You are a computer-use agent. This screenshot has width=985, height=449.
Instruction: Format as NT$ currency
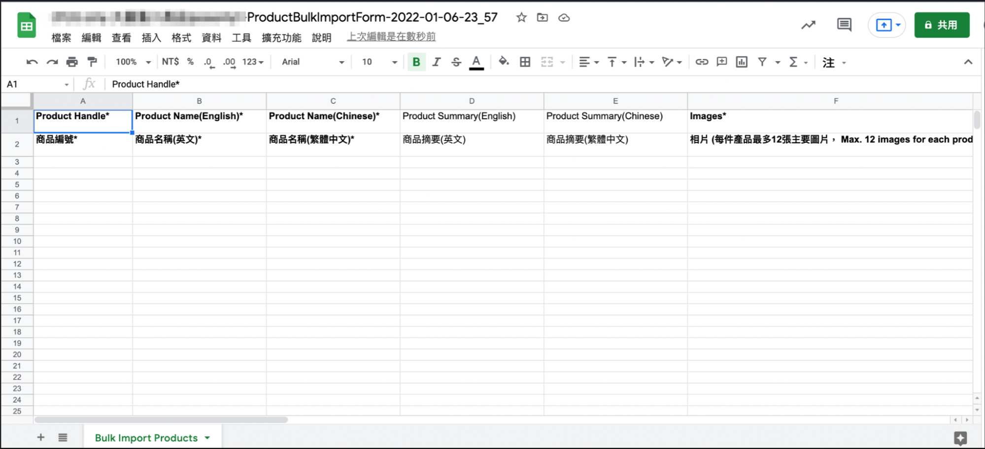[170, 62]
